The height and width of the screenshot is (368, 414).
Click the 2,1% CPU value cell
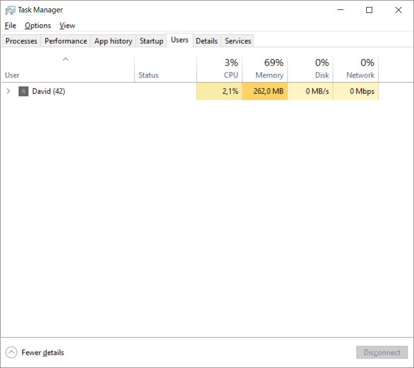pos(219,91)
